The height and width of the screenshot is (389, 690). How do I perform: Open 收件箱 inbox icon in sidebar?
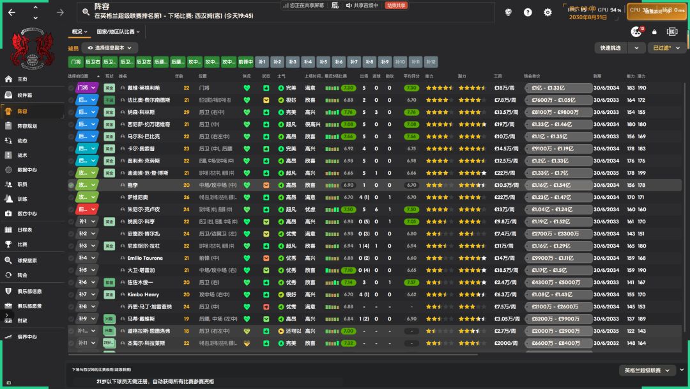[8, 95]
